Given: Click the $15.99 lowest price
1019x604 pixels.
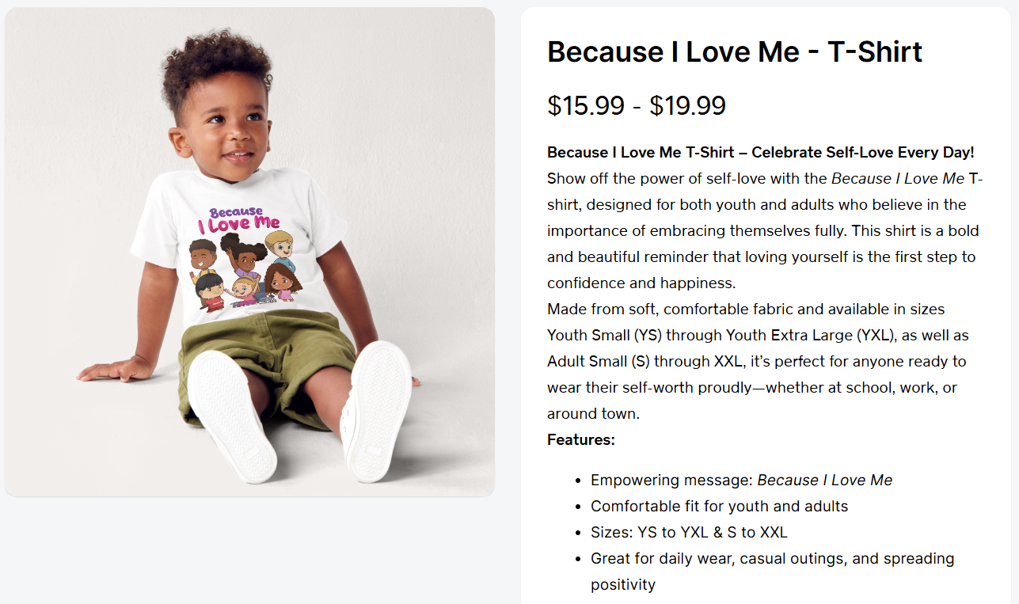Looking at the screenshot, I should click(585, 106).
